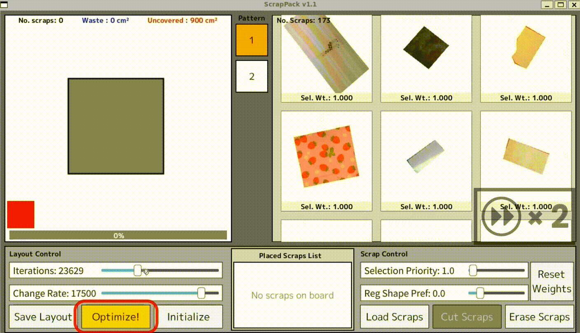Choose the yellow notched scrap thumbnail
This screenshot has height=333, width=580.
click(x=528, y=46)
